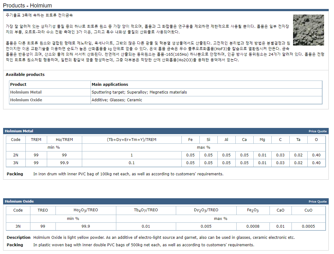Select 'Additive; Glasses; Ceramic' cell
This screenshot has height=254, width=334.
tap(117, 100)
